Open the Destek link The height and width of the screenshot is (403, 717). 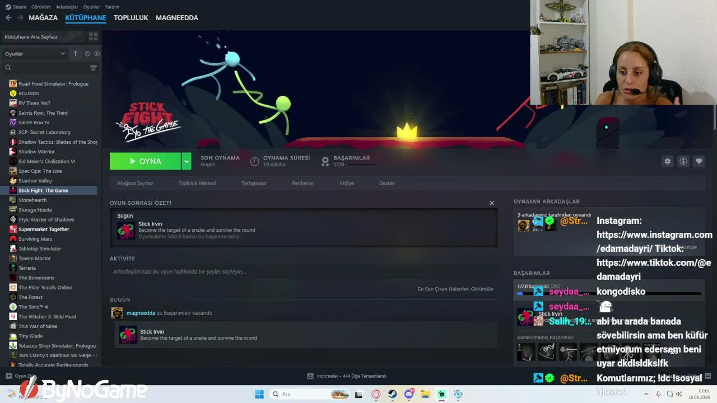(x=387, y=183)
